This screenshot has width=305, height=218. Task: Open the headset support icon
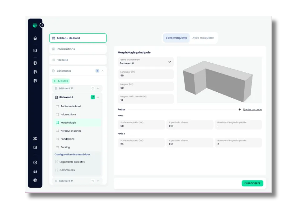35,172
